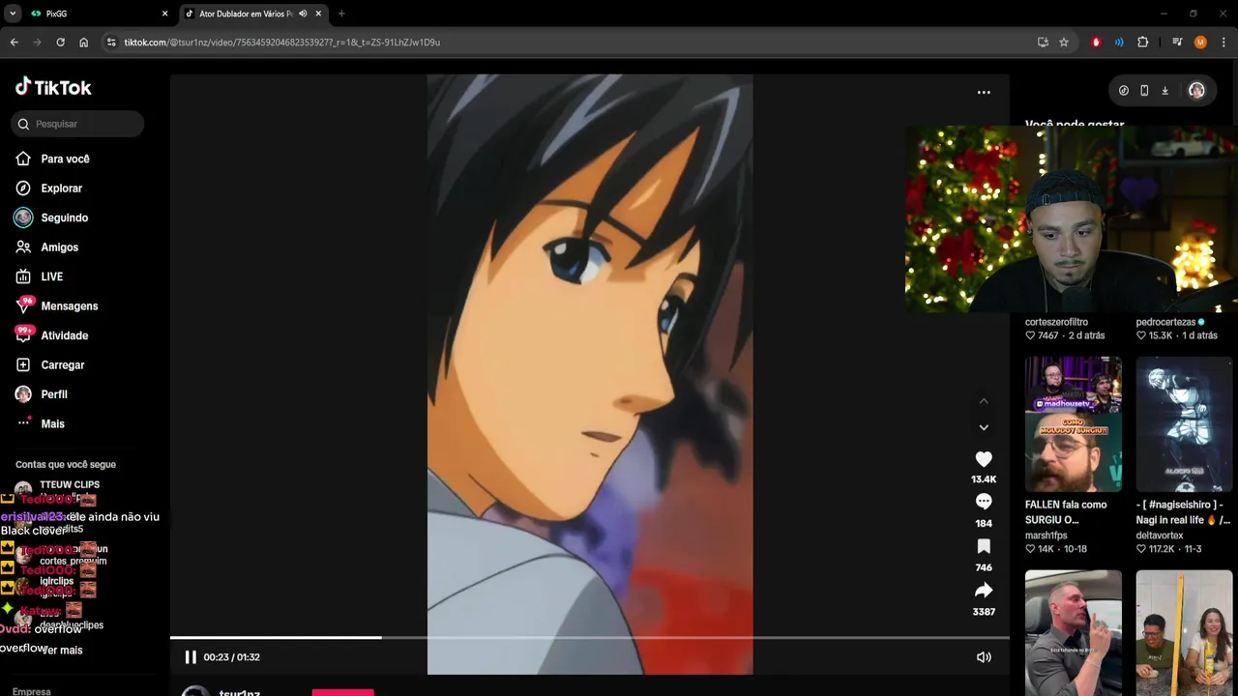The width and height of the screenshot is (1238, 696).
Task: Click the browser home button
Action: click(84, 43)
